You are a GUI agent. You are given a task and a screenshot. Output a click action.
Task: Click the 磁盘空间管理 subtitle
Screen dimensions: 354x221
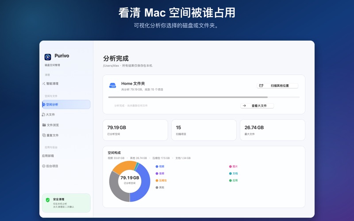click(52, 65)
